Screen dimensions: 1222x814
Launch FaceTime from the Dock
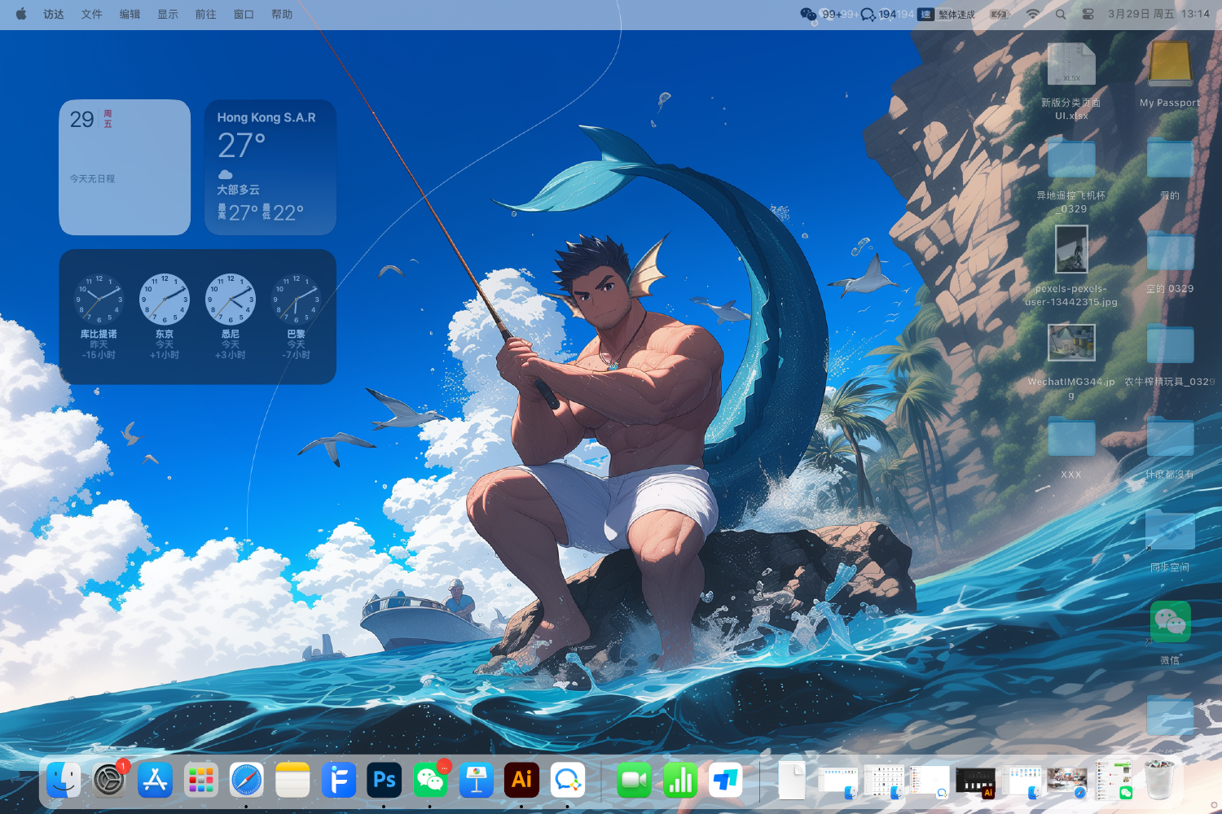click(634, 781)
